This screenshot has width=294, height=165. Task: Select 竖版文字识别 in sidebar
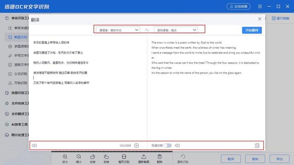[18, 65]
